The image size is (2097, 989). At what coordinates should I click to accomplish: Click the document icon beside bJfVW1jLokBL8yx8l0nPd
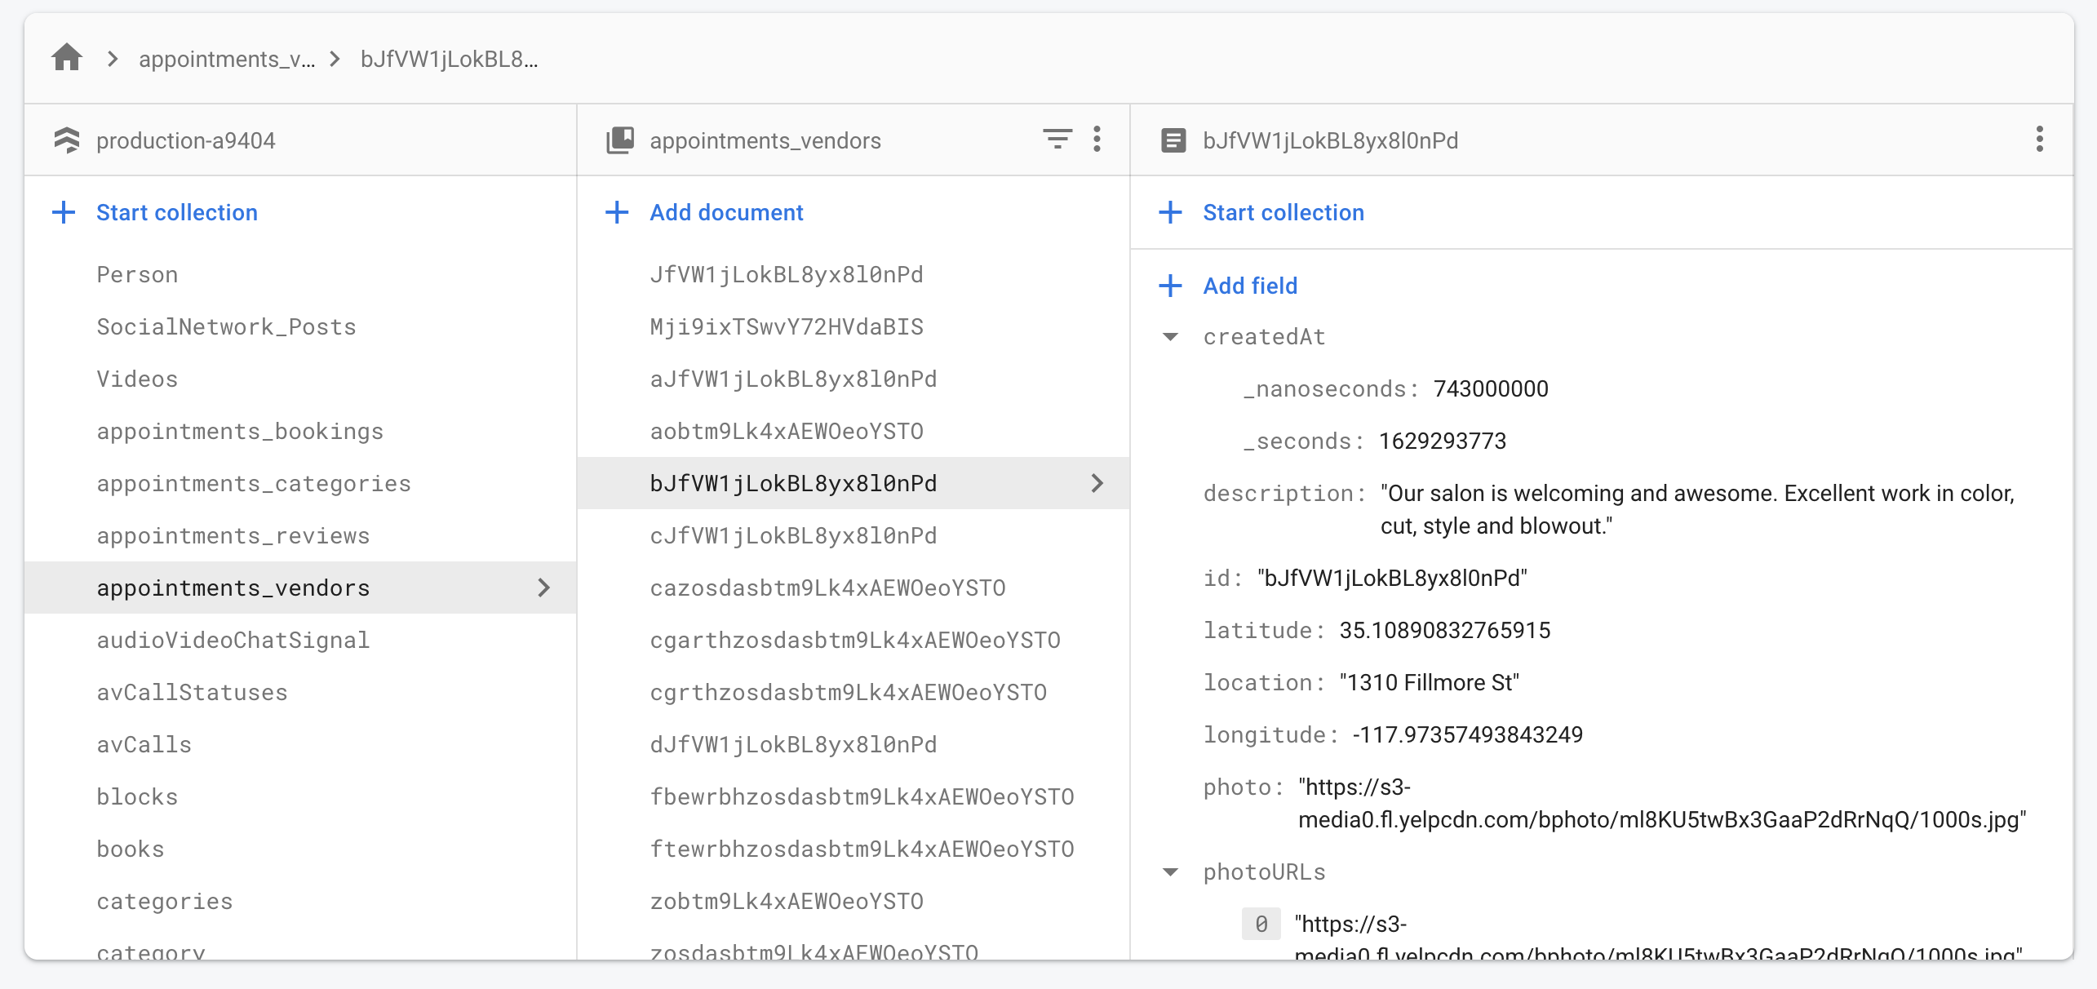pyautogui.click(x=1173, y=140)
